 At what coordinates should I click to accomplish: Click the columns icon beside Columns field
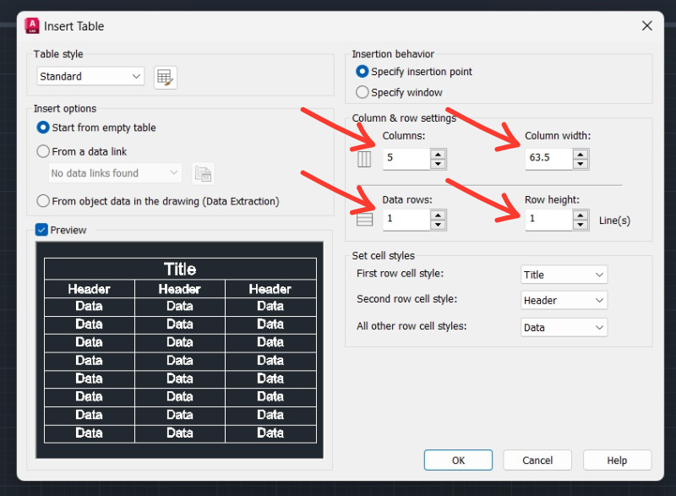(364, 159)
